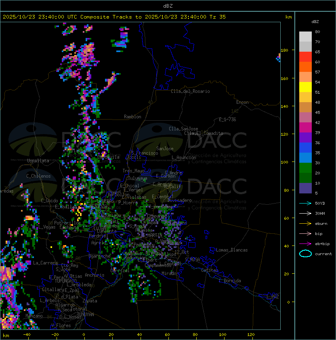Click the 65 value in dBZ legend

pos(317,52)
